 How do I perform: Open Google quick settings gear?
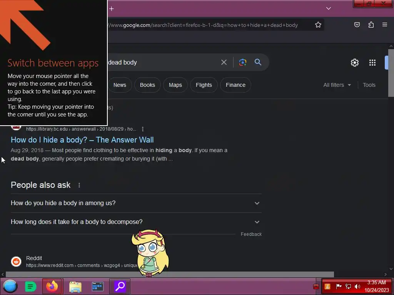click(x=354, y=63)
